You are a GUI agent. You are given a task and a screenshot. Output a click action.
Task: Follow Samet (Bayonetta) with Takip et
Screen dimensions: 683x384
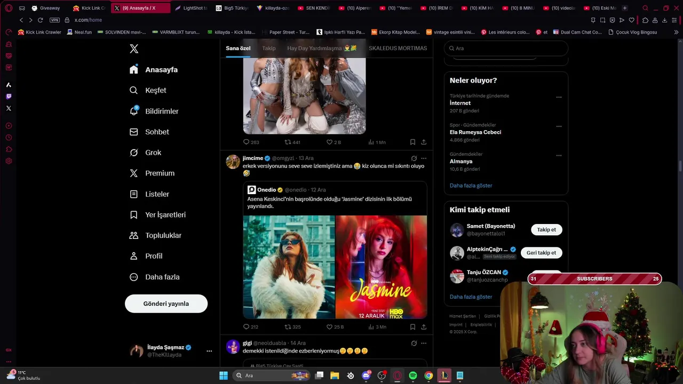546,229
